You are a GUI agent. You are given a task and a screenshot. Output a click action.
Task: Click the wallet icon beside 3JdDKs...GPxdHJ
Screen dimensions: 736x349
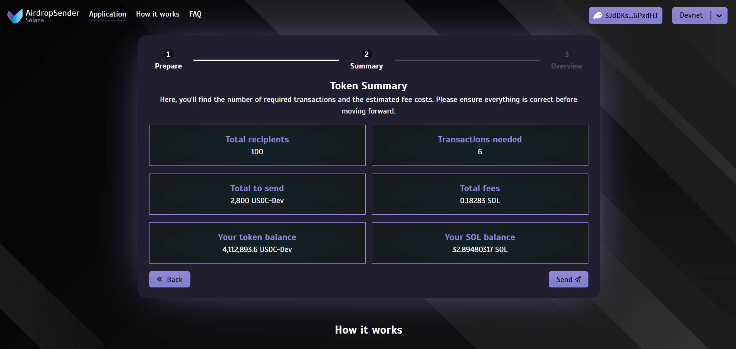[x=598, y=15]
